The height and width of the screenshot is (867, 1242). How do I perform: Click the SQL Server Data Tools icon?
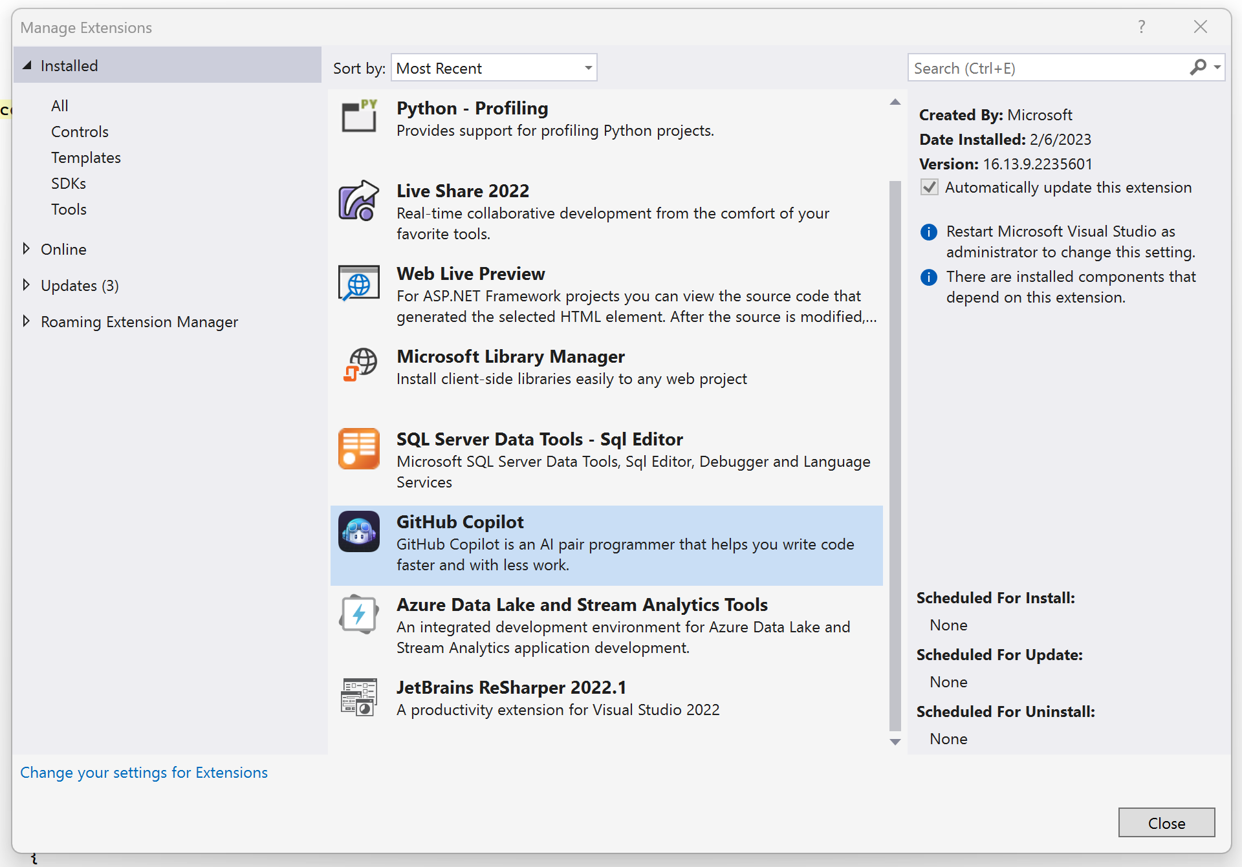click(359, 449)
